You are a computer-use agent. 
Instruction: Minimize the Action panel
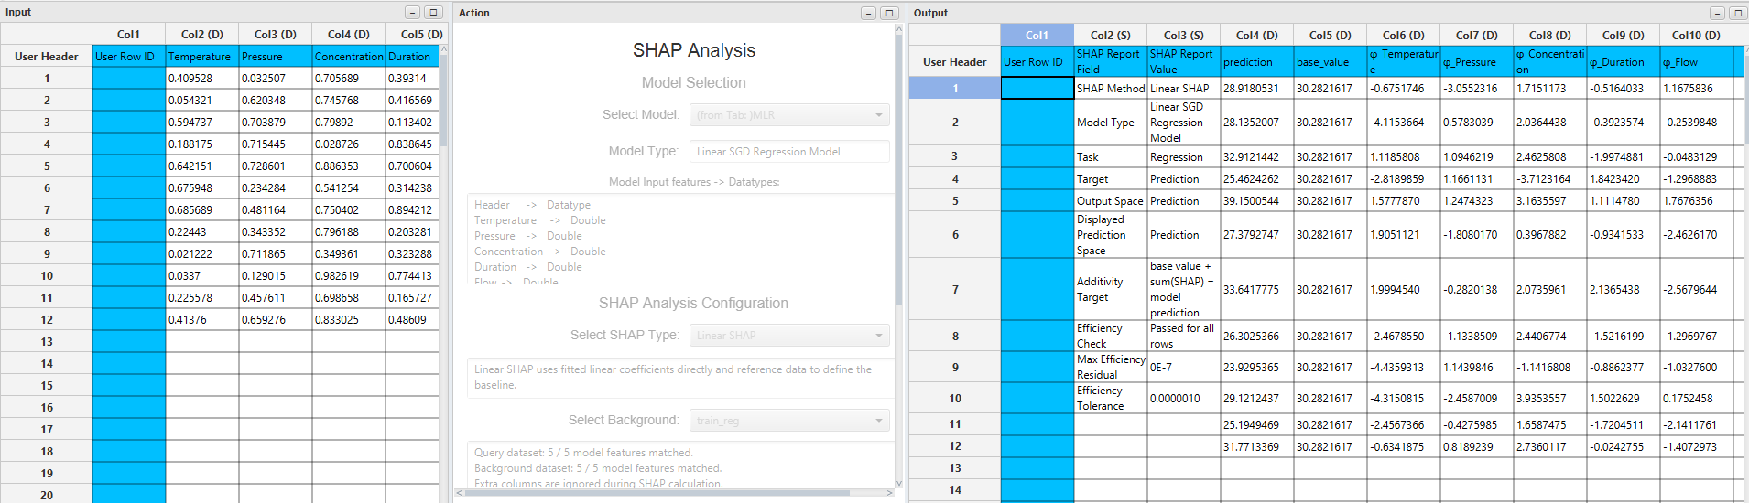(869, 13)
